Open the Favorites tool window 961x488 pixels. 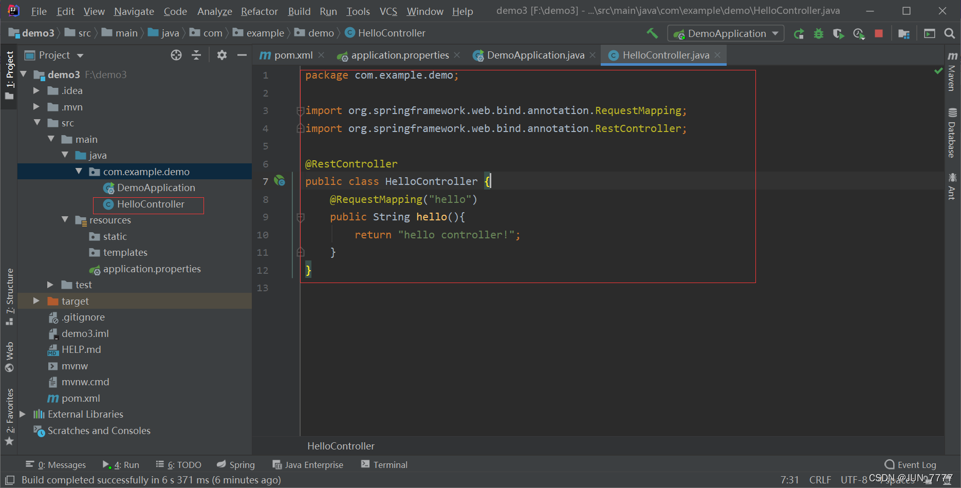pyautogui.click(x=9, y=417)
